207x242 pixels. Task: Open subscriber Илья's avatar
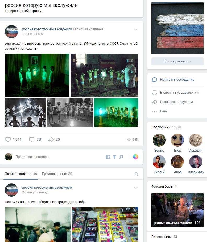177,162
